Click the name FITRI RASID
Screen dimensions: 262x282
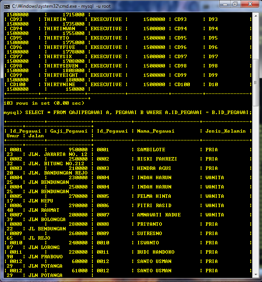[154, 206]
